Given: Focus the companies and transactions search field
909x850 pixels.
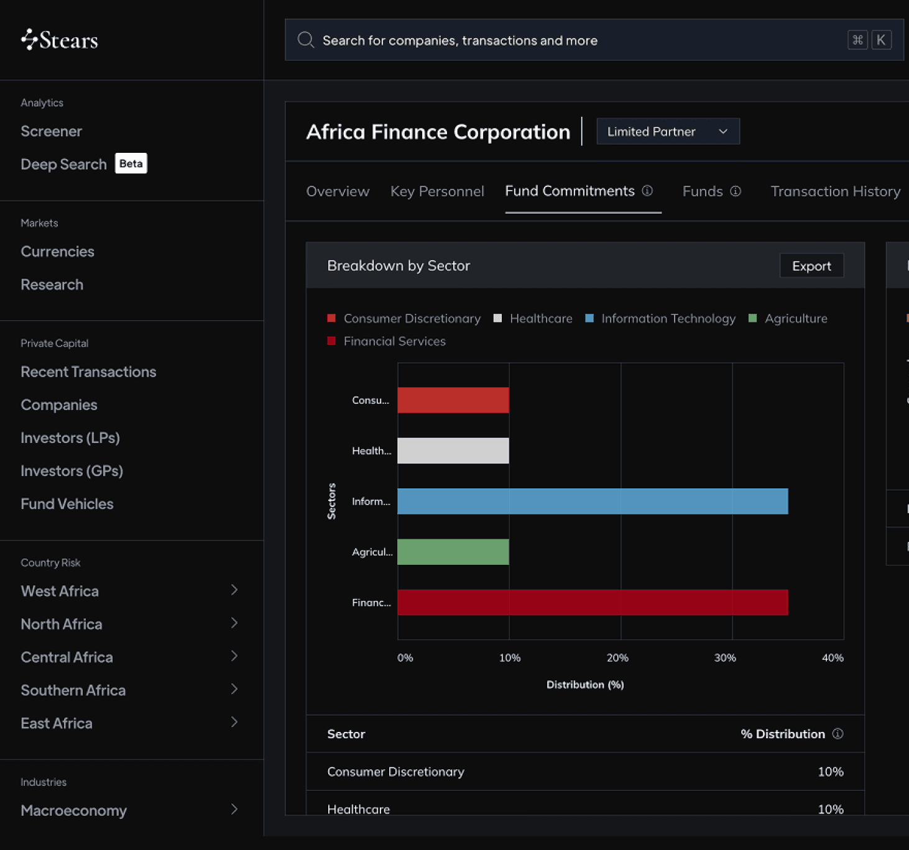Looking at the screenshot, I should pos(594,40).
